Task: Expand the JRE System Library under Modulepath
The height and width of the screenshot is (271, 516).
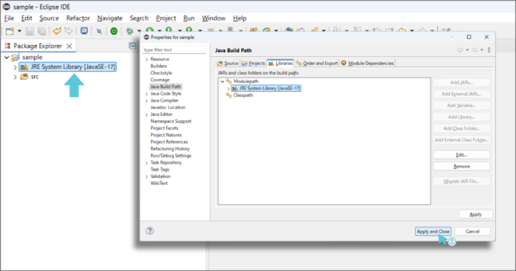Action: [x=228, y=88]
